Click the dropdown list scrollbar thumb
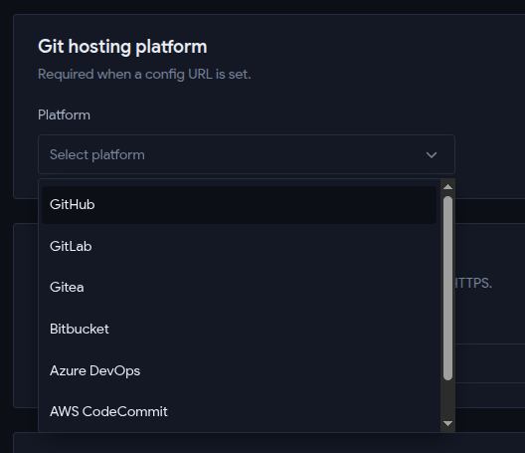Image resolution: width=525 pixels, height=453 pixels. (x=447, y=288)
